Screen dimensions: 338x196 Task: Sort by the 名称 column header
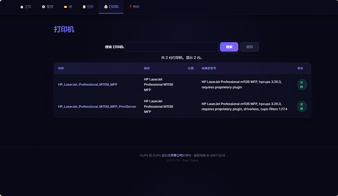(x=61, y=68)
